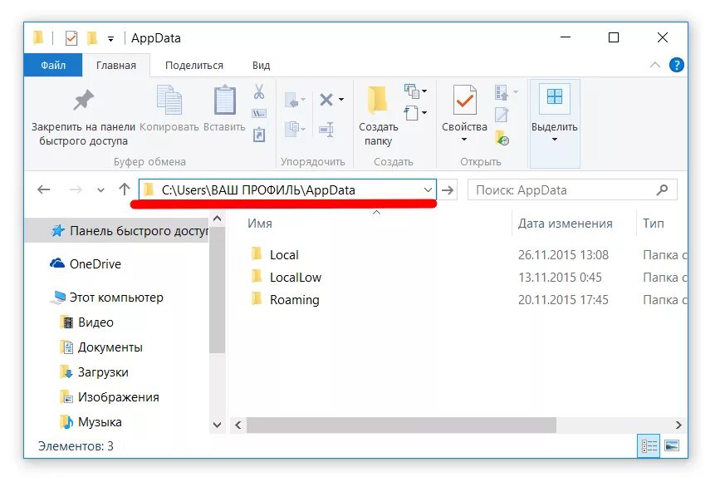The image size is (715, 487).
Task: Open the delete options dropdown arrow
Action: pos(340,100)
